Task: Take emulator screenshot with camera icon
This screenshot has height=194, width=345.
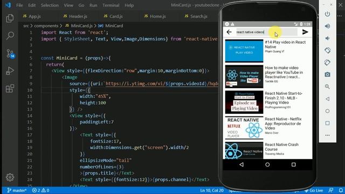Action: pos(327,74)
